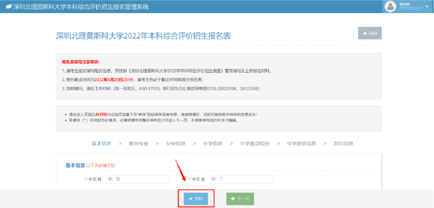The image size is (434, 208).
Task: Go to the 父母信息 step
Action: pos(175,143)
